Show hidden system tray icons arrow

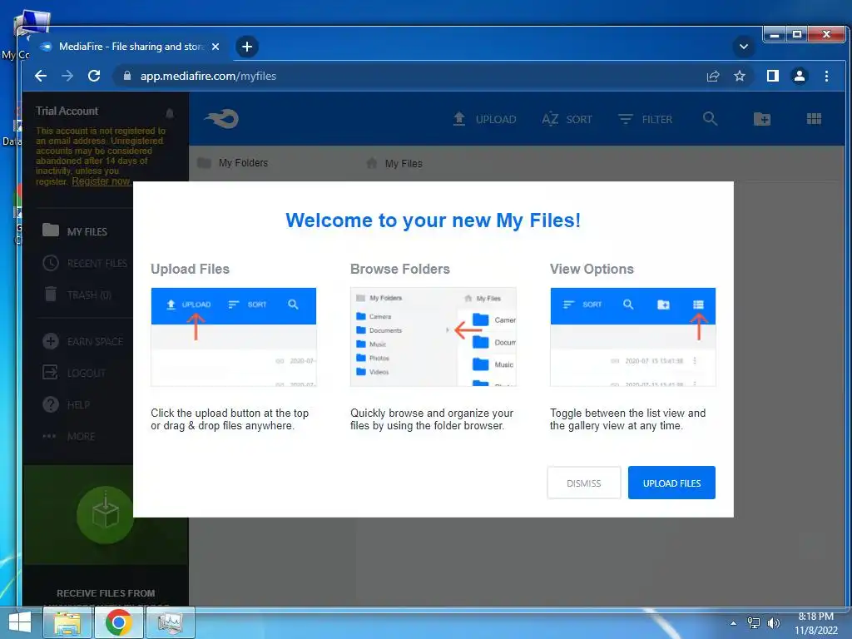734,623
